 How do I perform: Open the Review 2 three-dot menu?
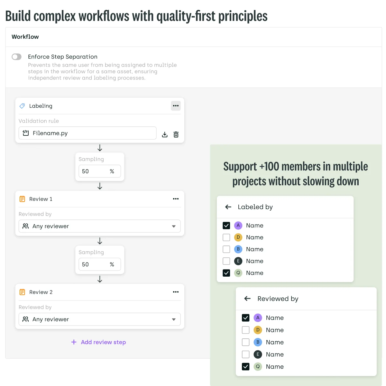176,292
